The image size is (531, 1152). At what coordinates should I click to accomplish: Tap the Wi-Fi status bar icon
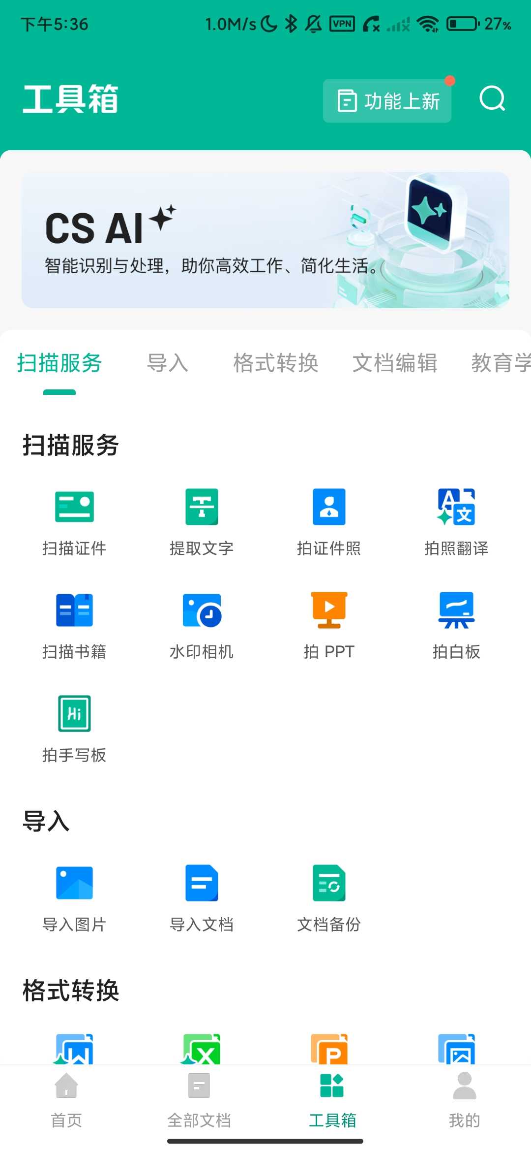click(428, 24)
